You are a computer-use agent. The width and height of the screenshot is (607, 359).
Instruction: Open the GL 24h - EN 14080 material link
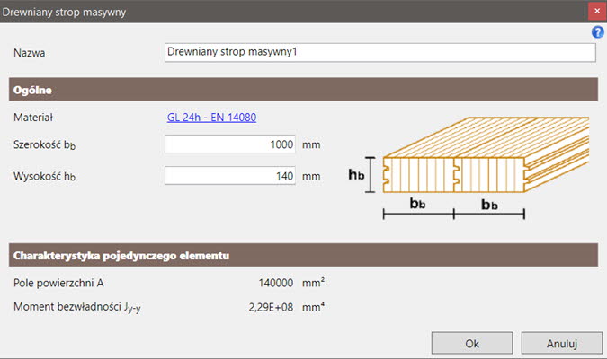[x=213, y=118]
